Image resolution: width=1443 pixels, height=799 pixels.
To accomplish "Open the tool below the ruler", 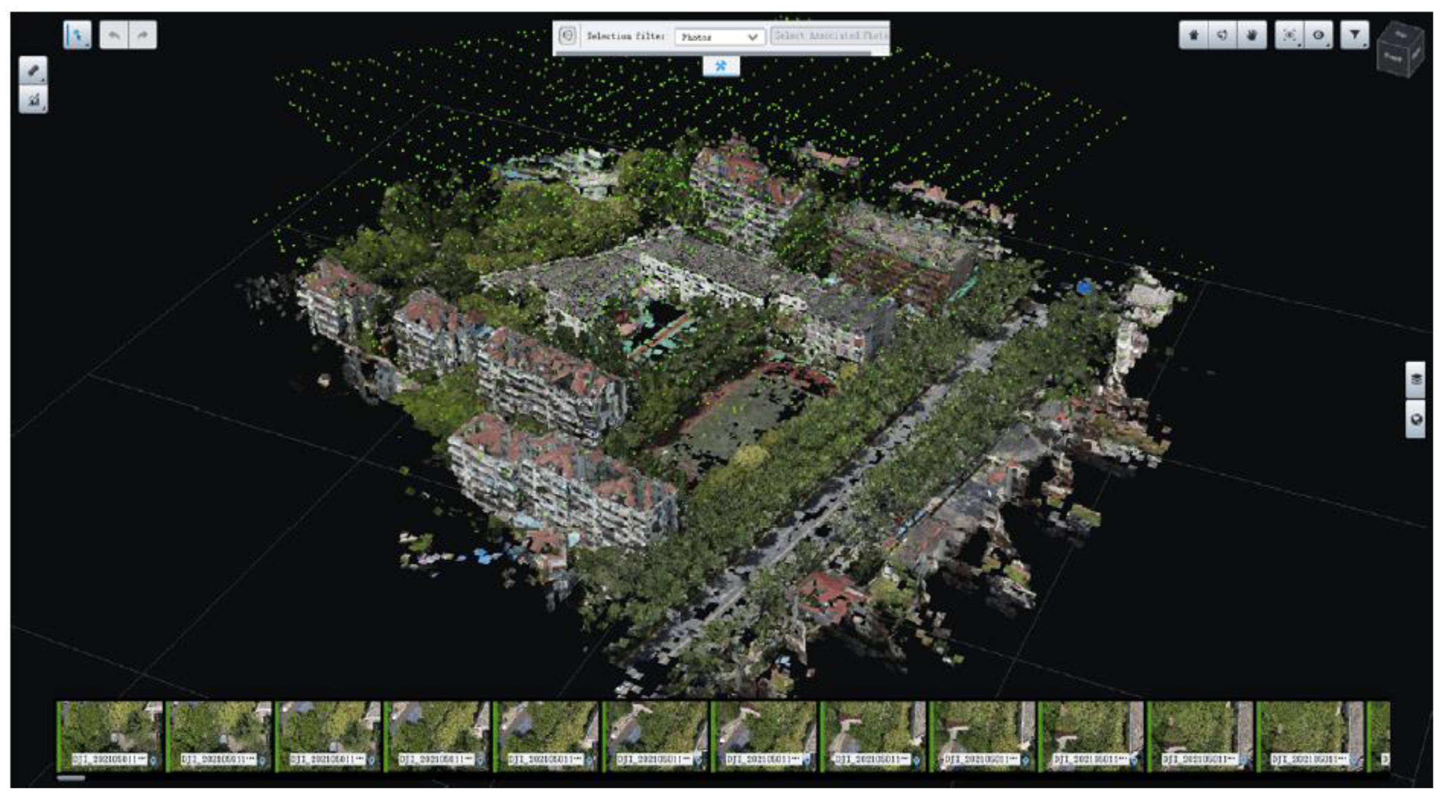I will pyautogui.click(x=33, y=100).
